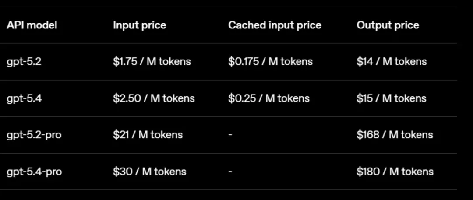Select the gpt-5.2-pro model name cell

pos(34,135)
